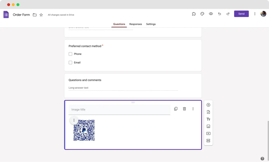Import questions from another form
Image resolution: width=269 pixels, height=162 pixels.
[x=208, y=112]
